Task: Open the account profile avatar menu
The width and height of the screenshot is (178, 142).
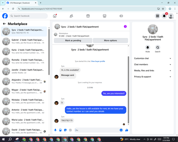Action: [x=171, y=16]
